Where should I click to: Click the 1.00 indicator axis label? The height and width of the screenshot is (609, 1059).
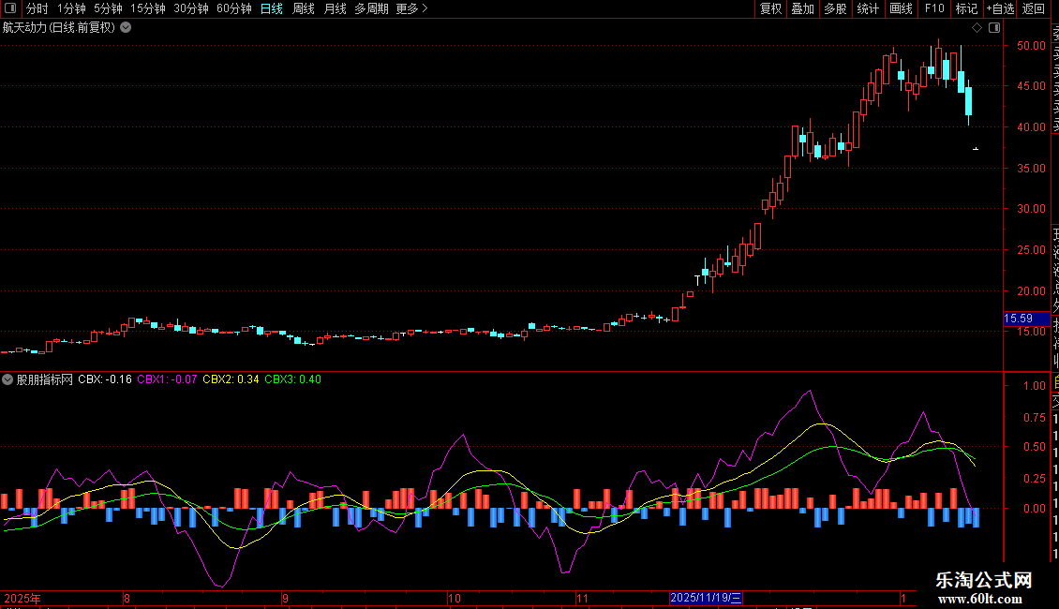click(x=1035, y=385)
